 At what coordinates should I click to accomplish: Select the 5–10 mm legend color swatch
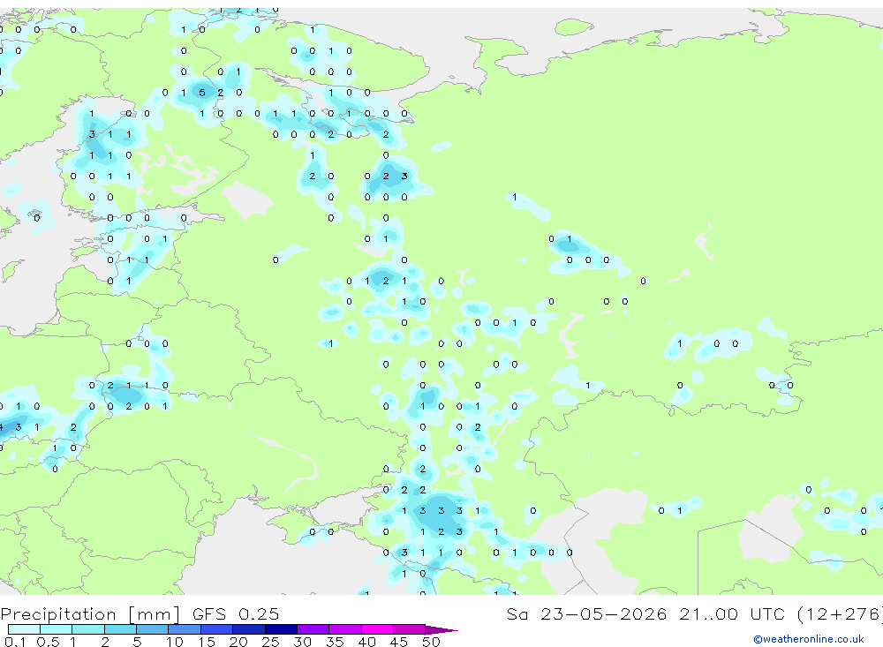pyautogui.click(x=153, y=629)
